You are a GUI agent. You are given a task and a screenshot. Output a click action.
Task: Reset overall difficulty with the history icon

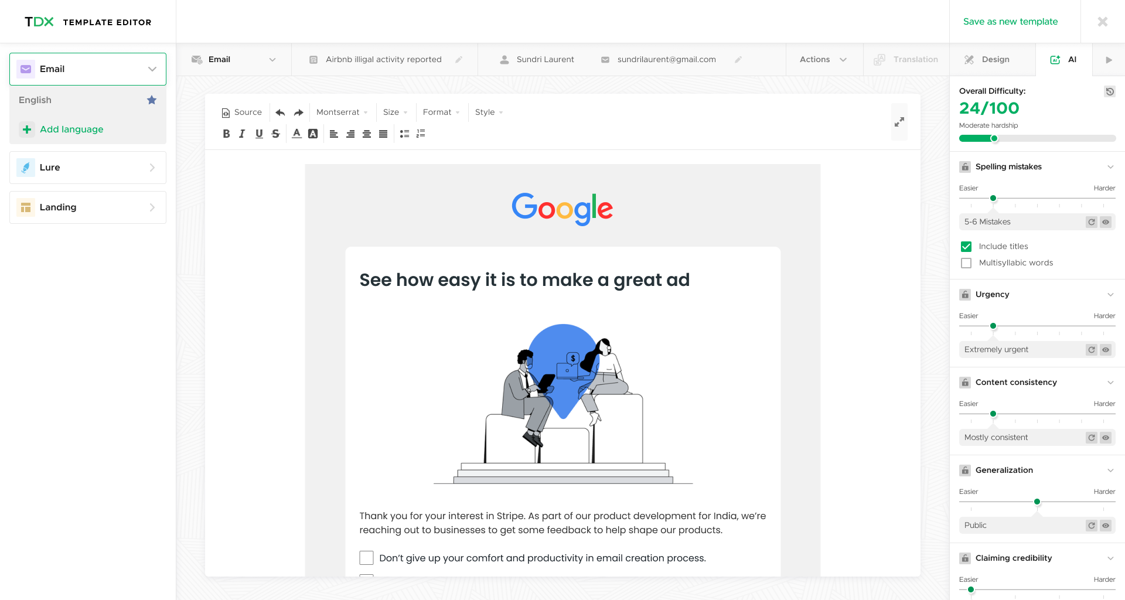[1110, 91]
